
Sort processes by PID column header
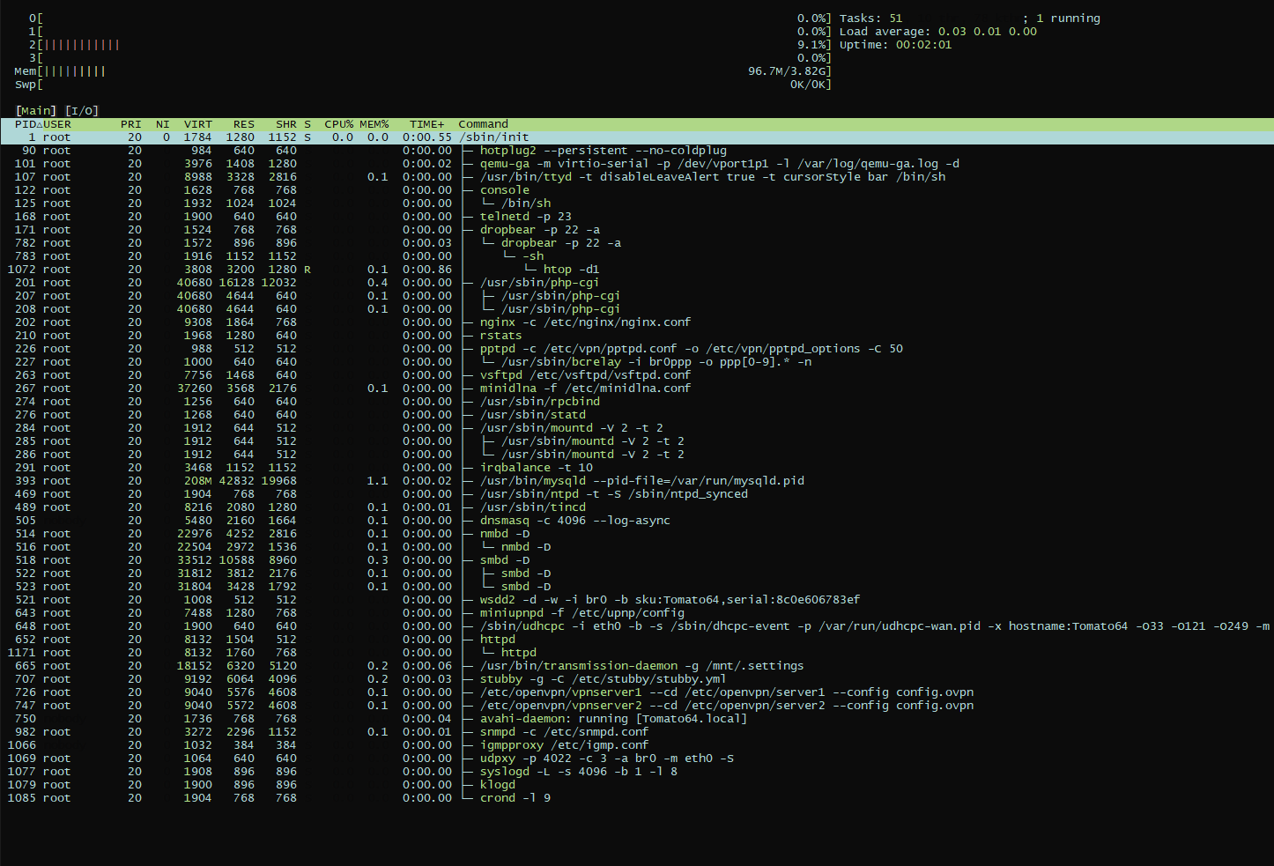[x=25, y=124]
